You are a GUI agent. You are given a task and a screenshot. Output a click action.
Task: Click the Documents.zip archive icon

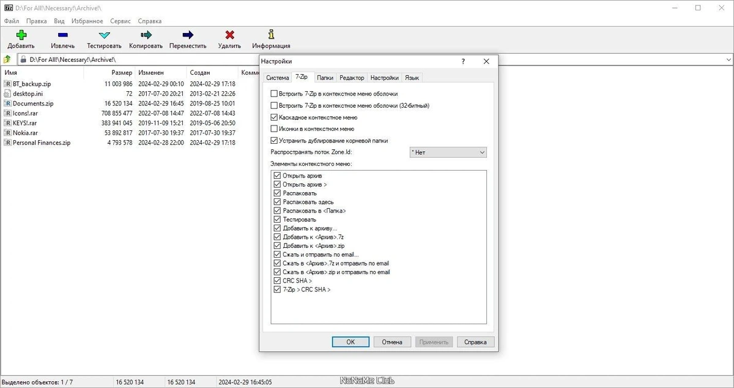8,103
